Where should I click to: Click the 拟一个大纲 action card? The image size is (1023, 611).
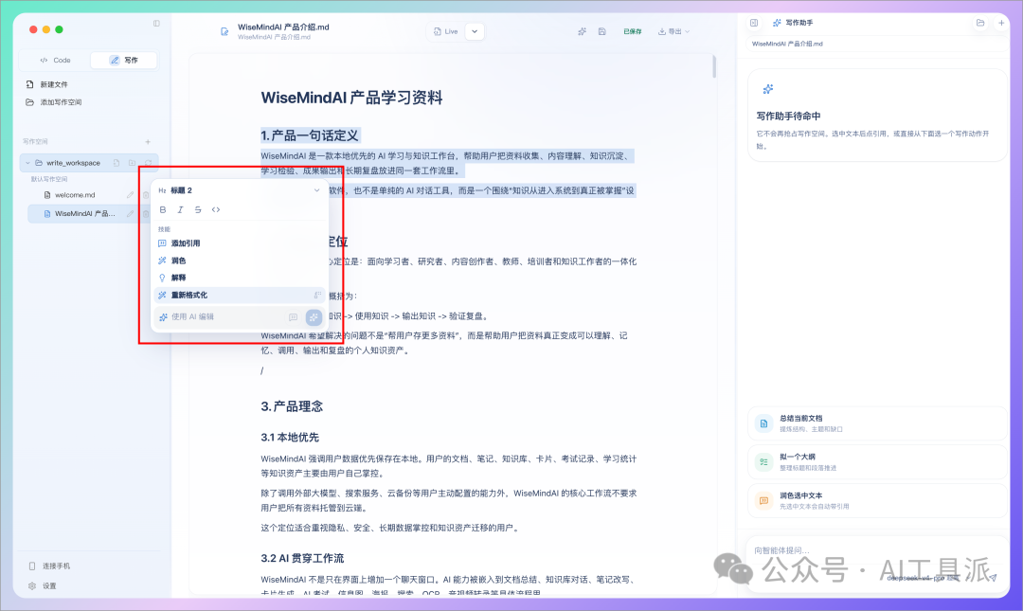[x=877, y=462]
